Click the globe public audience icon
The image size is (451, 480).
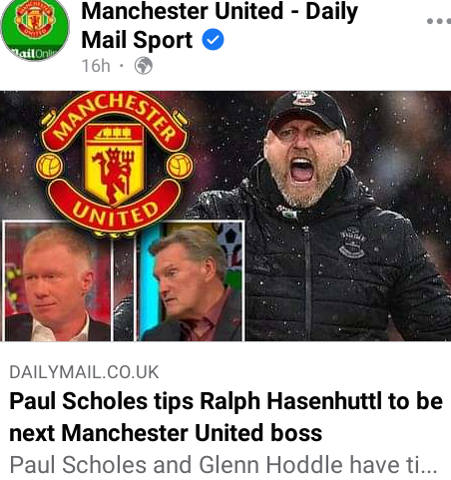click(144, 66)
